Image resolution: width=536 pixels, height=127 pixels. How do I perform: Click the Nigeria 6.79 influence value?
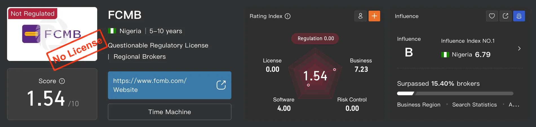[x=483, y=55]
